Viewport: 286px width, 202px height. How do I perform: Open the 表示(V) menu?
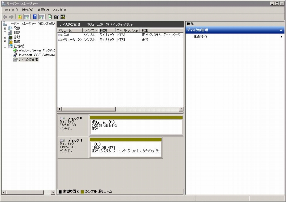[x=43, y=10]
